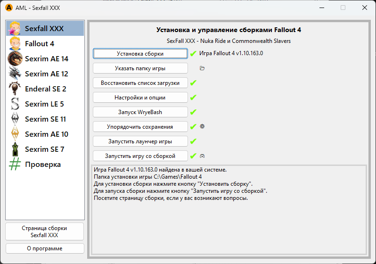This screenshot has height=264, width=376.
Task: Switch to the Sexrim AE 10 entry
Action: tap(46, 134)
